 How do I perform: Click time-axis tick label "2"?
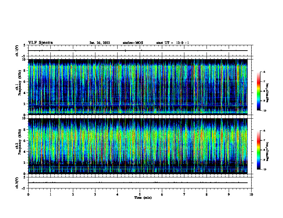coord(73,194)
